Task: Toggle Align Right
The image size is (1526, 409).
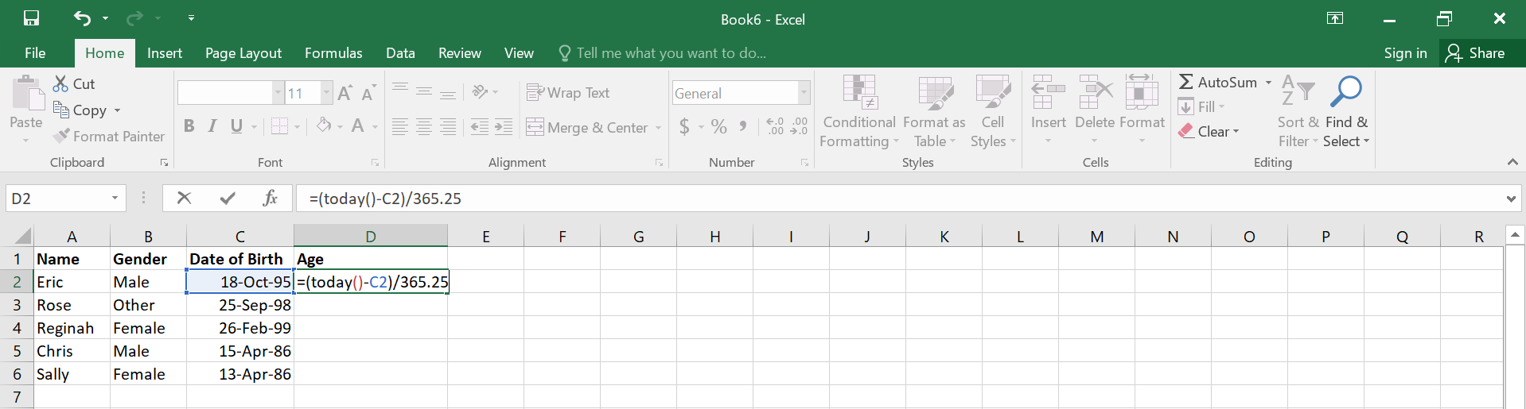Action: click(448, 126)
